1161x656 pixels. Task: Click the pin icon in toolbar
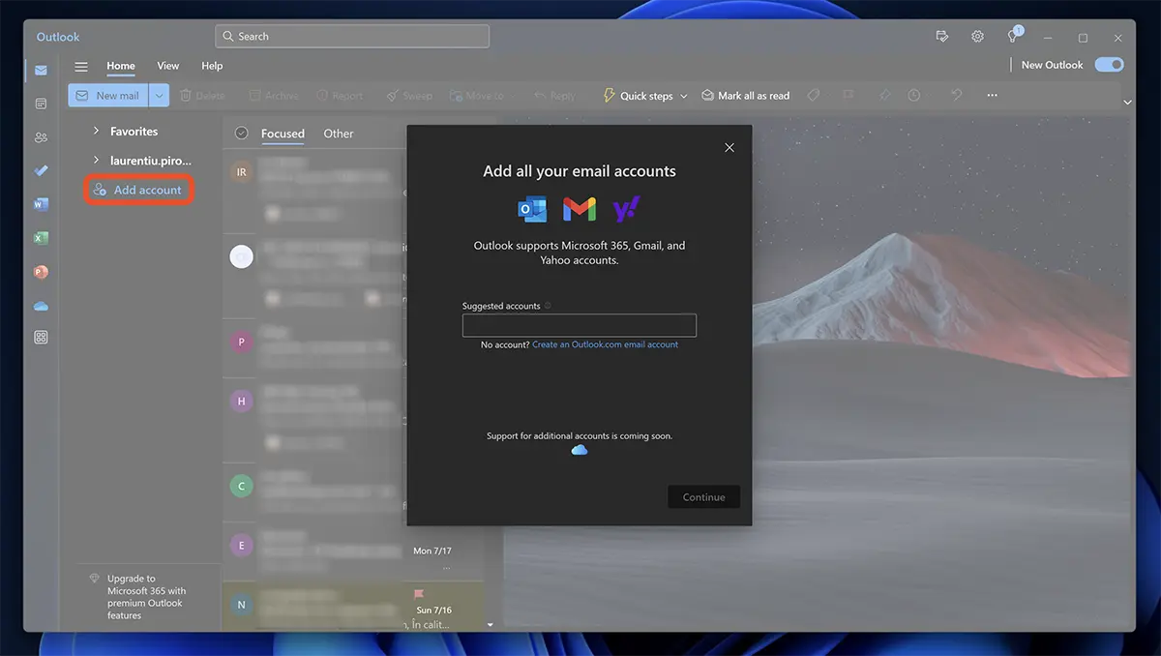[884, 95]
